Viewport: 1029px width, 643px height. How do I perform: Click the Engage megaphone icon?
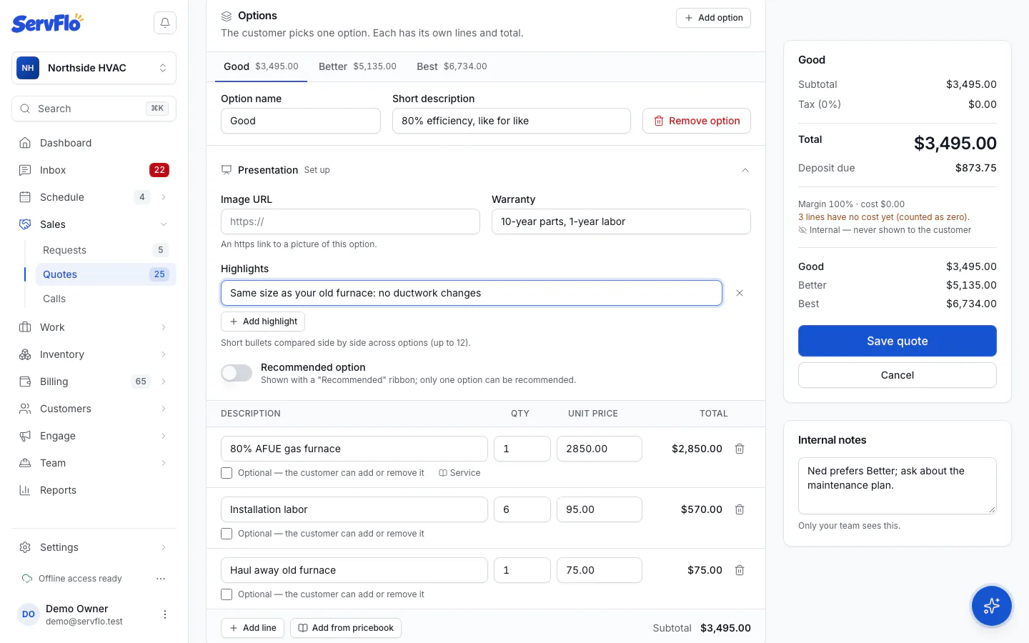25,436
